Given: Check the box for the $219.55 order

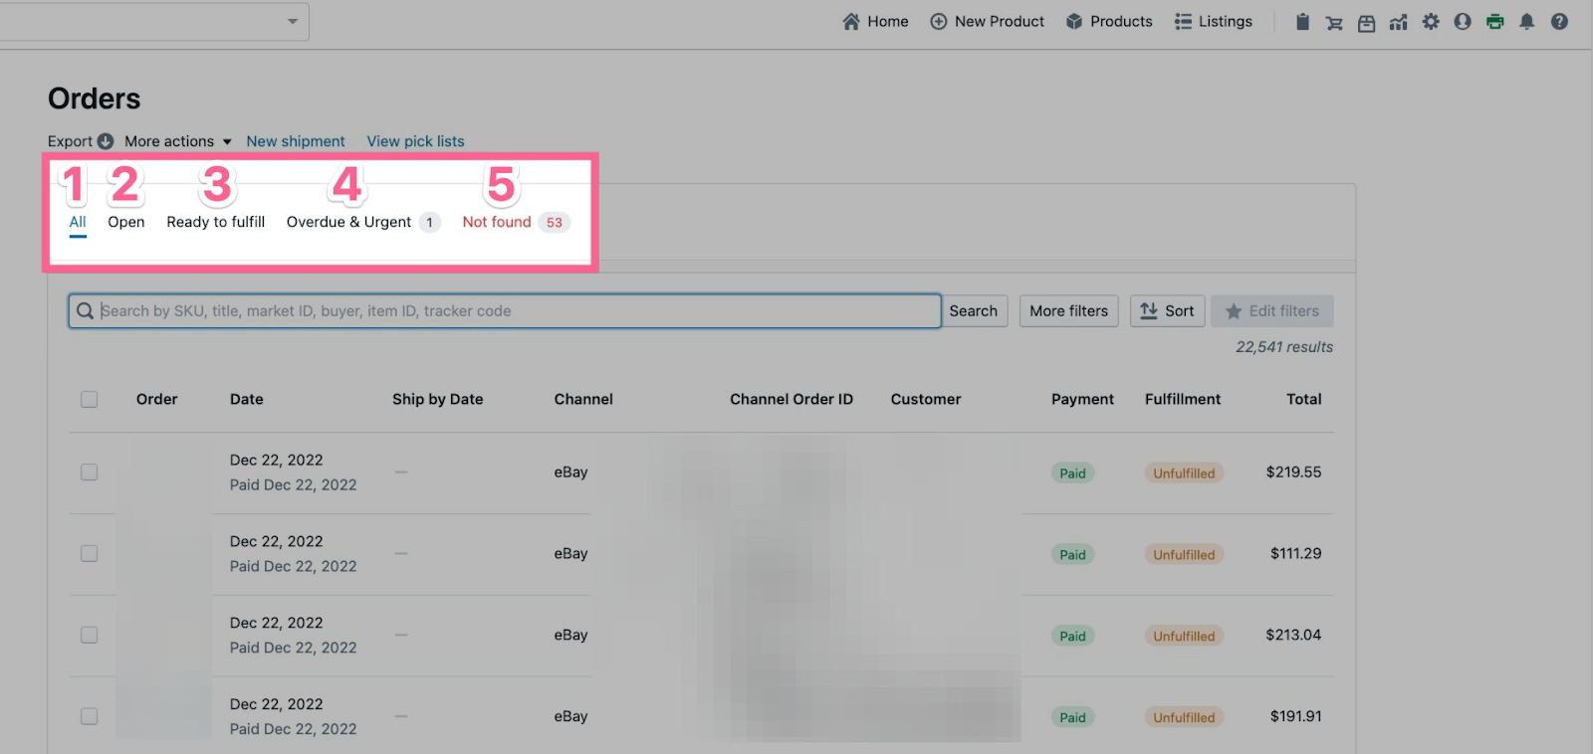Looking at the screenshot, I should point(90,472).
